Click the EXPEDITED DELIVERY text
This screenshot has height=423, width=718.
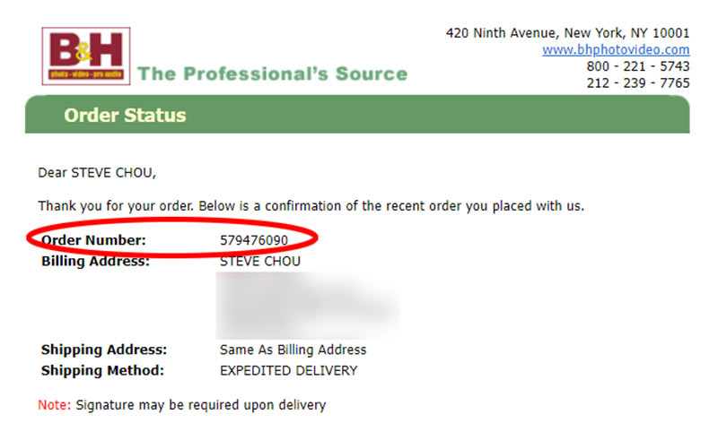coord(288,370)
